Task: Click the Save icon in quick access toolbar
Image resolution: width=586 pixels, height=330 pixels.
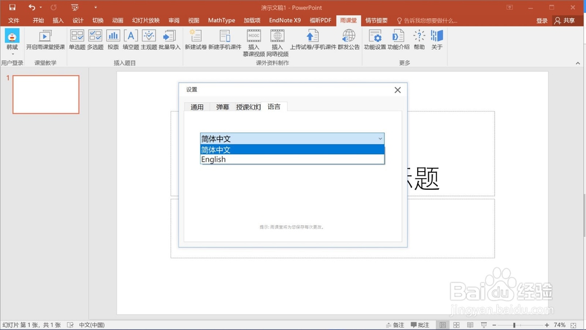Action: (12, 7)
